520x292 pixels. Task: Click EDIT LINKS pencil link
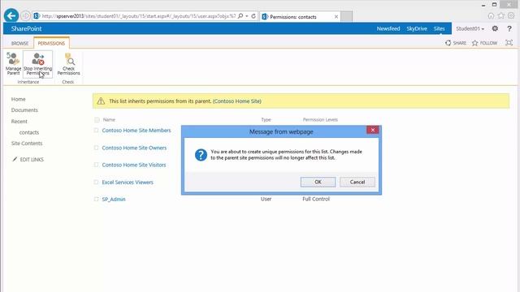[28, 160]
